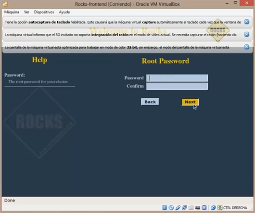Click the network adapters status icon

click(184, 208)
